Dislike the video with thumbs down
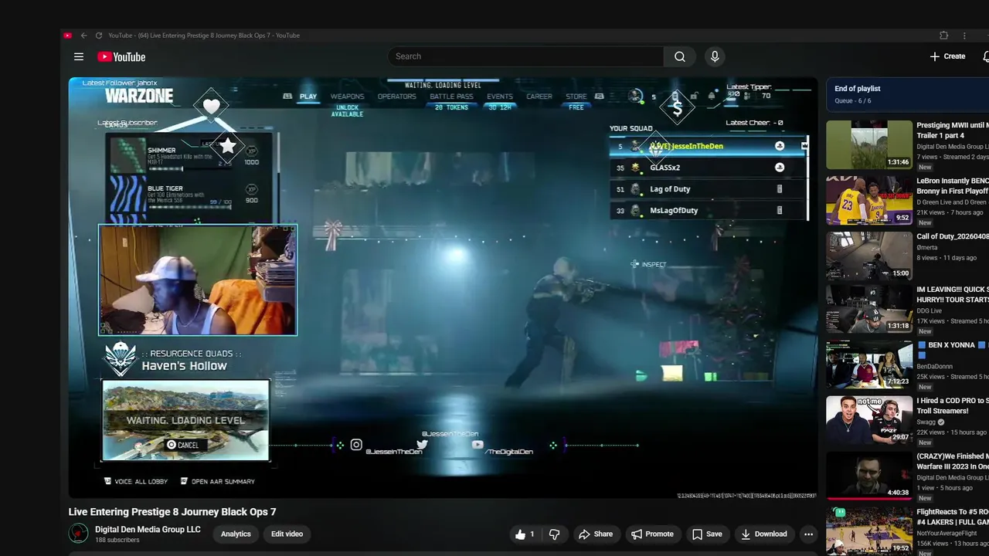989x556 pixels. 554,534
